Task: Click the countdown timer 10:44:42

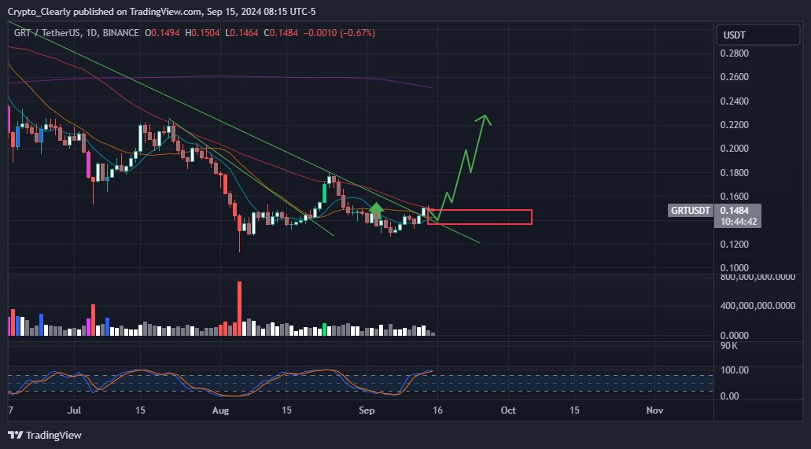Action: pyautogui.click(x=737, y=222)
